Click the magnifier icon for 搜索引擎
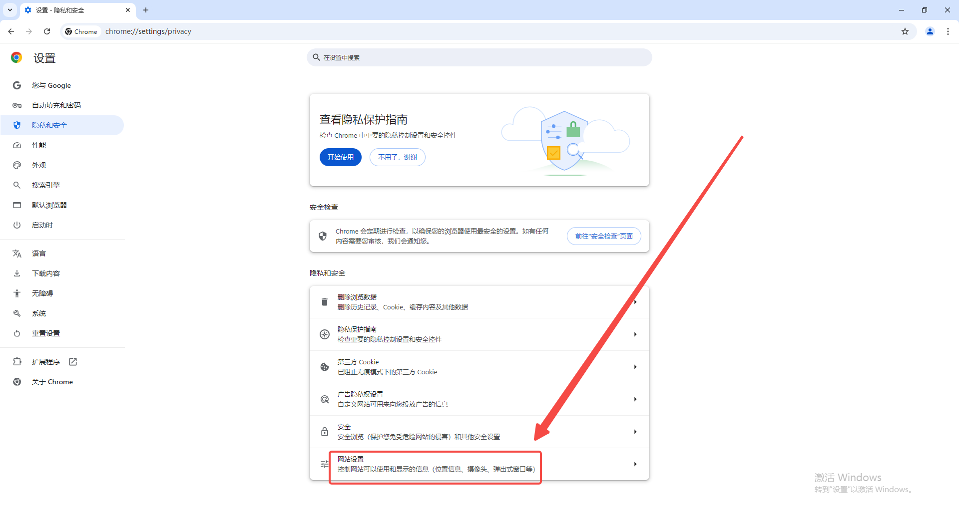 pyautogui.click(x=17, y=185)
